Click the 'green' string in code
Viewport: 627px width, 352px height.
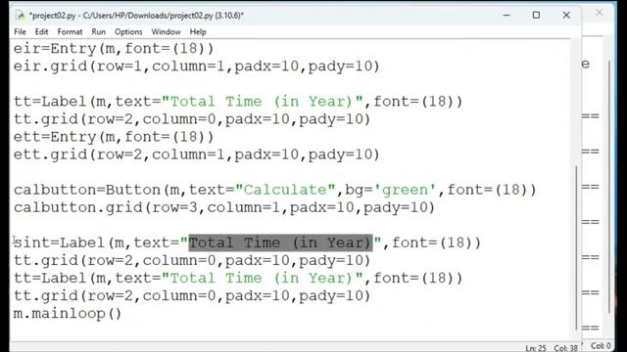(405, 190)
